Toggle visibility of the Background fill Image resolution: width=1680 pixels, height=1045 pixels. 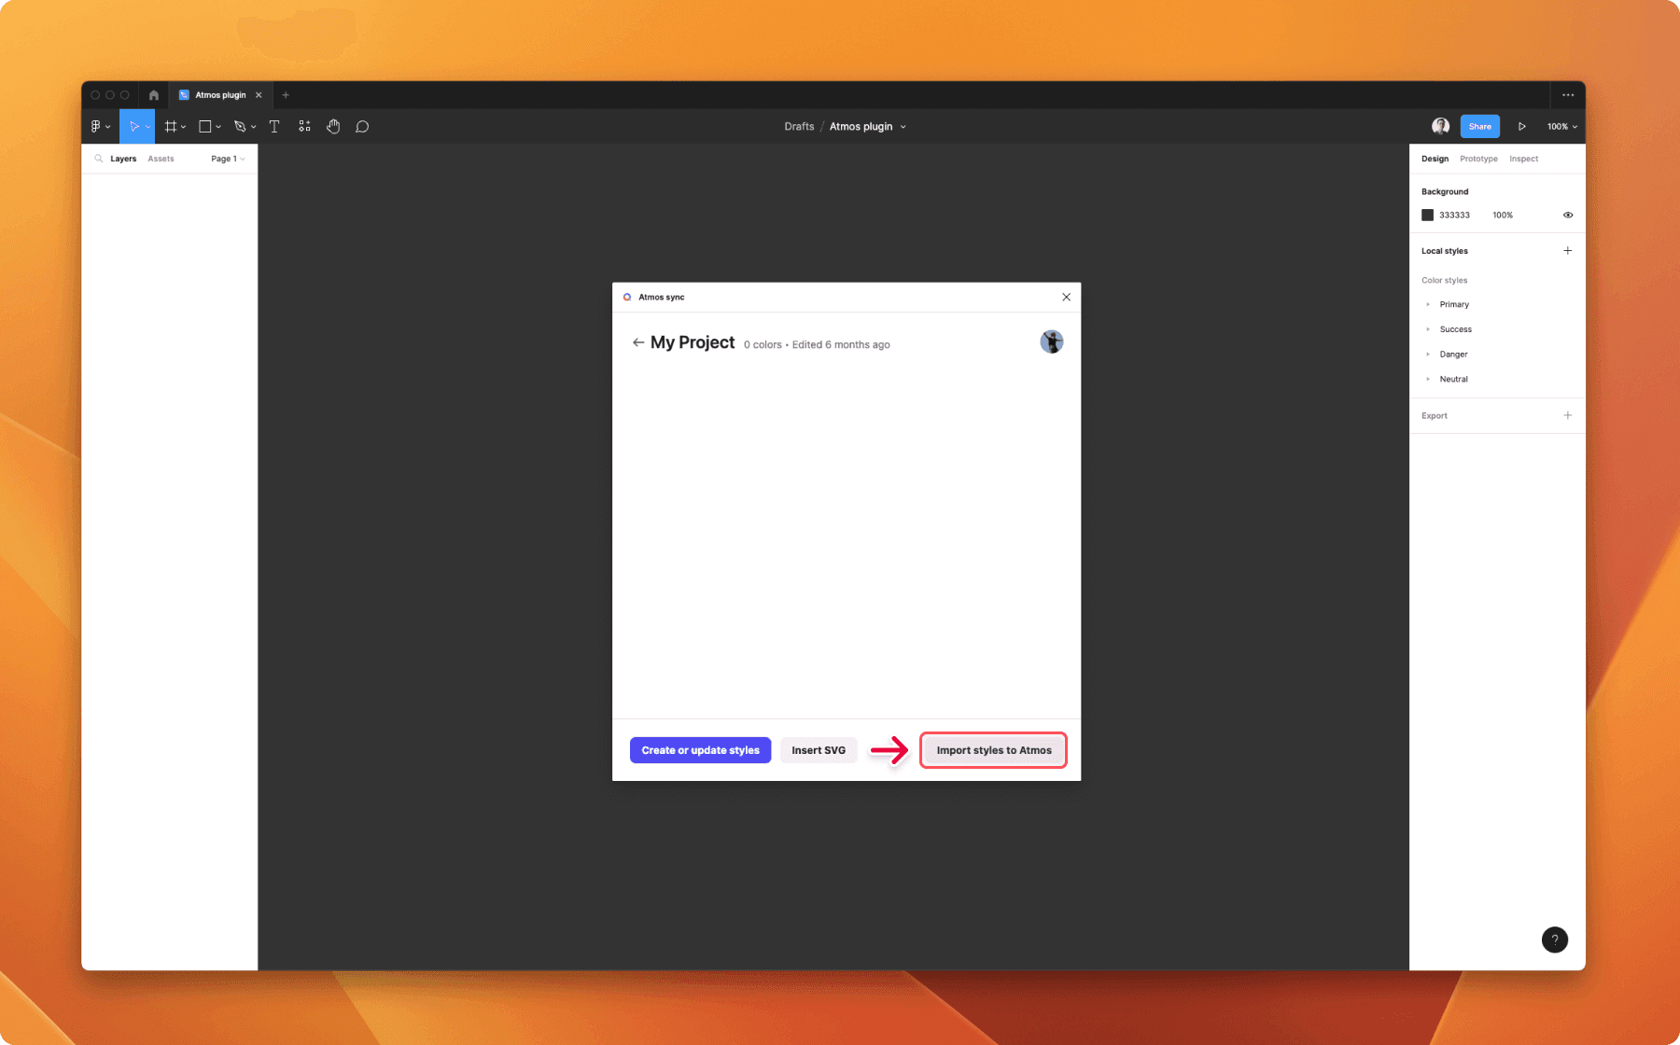1567,215
